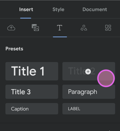Open the Shapes panel icon
Viewport: 120px width, 131px height.
84,28
